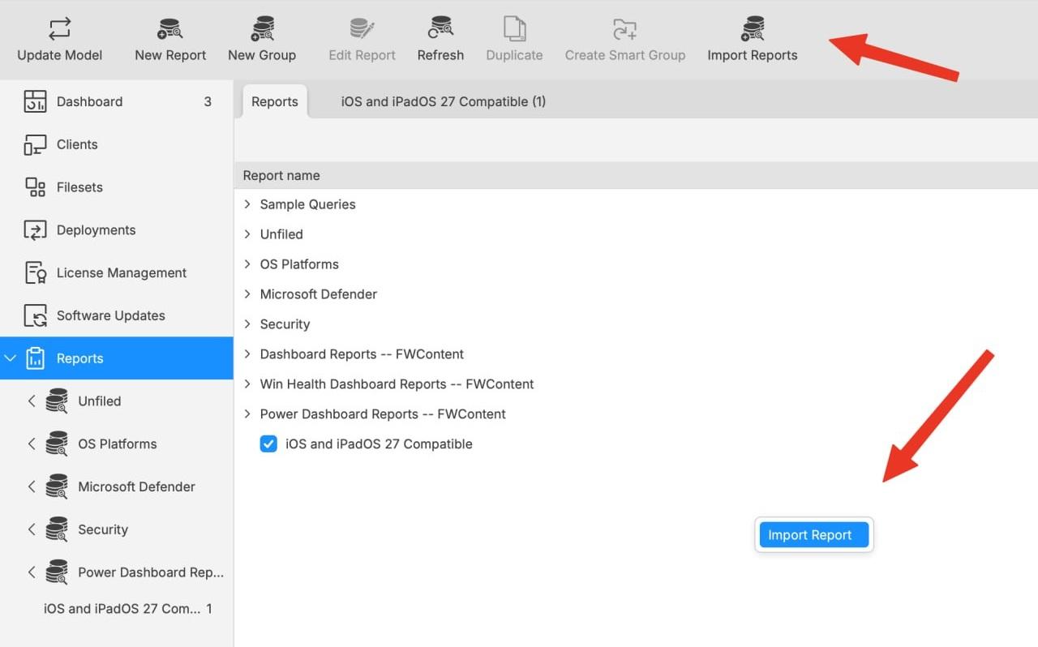Click Microsoft Defender database icon in sidebar

(x=57, y=486)
